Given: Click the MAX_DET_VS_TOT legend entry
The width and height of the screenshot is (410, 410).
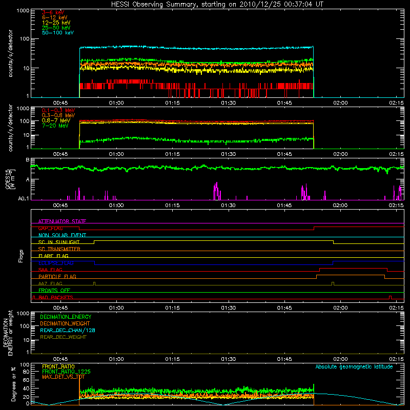Looking at the screenshot, I should (x=64, y=377).
